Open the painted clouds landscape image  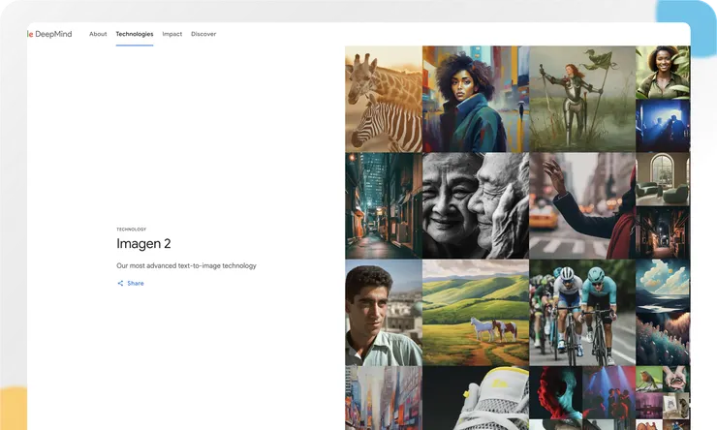pos(663,286)
